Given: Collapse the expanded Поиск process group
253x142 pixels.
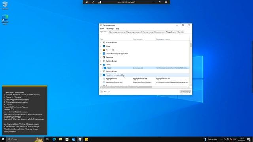Looking at the screenshot, I should [101, 65].
